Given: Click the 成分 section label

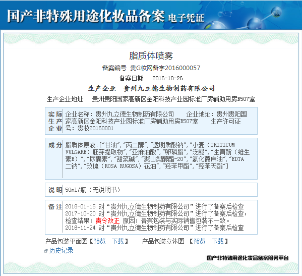Looking at the screenshot, I should tap(55, 145).
